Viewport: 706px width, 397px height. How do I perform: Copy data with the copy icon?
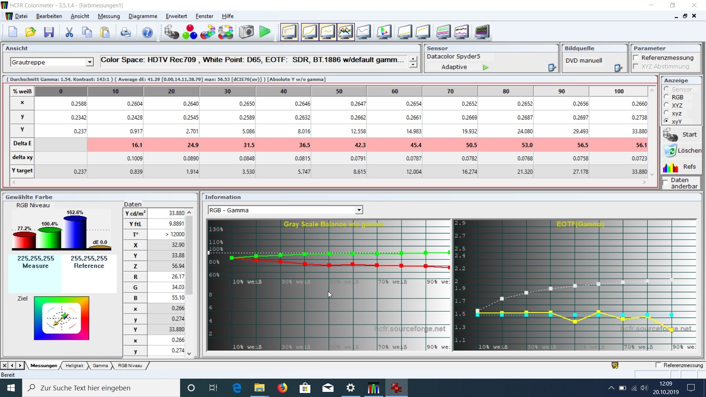pos(87,32)
